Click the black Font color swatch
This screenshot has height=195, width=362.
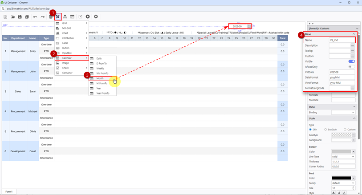341,178
